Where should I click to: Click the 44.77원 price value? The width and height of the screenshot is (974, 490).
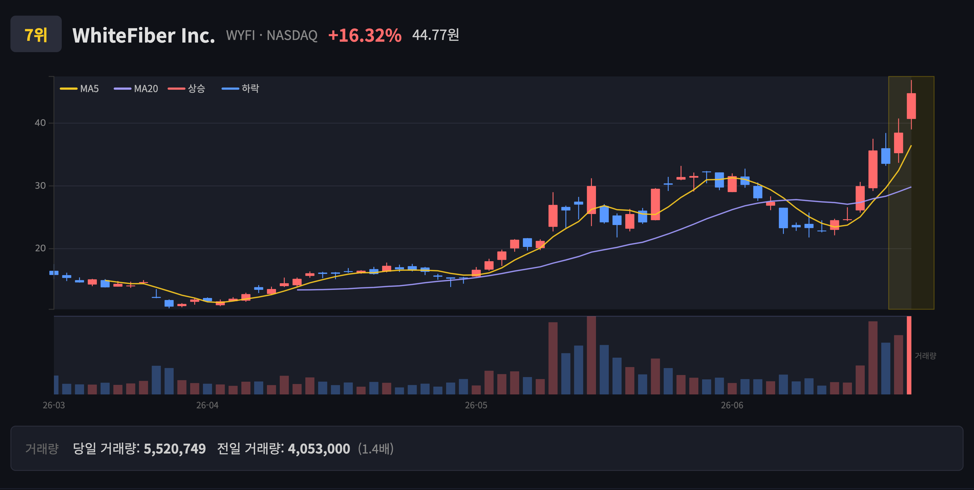click(436, 35)
